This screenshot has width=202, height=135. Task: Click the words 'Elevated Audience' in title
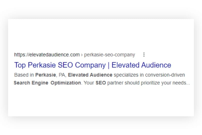(x=141, y=65)
